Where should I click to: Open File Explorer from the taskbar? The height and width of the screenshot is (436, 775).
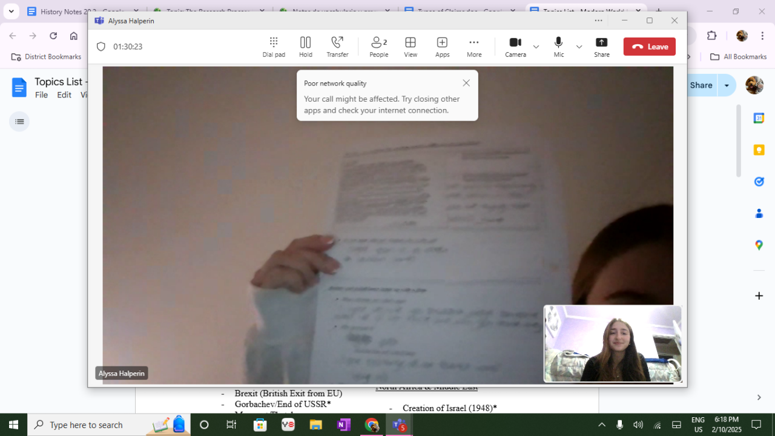pyautogui.click(x=315, y=424)
